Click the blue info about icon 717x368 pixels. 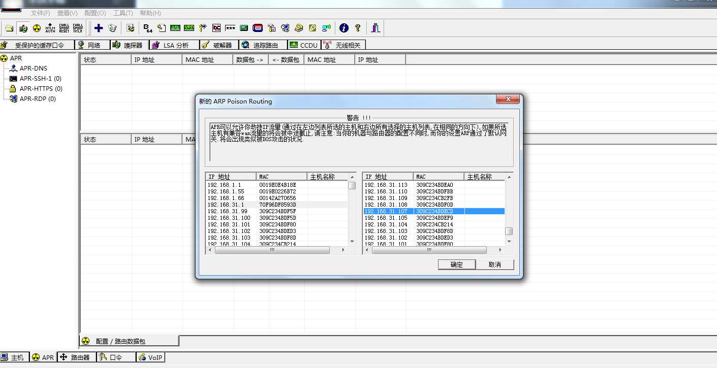point(344,28)
